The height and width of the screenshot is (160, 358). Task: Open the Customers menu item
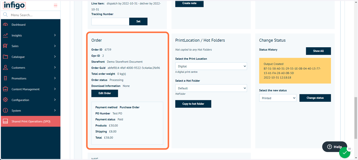coord(31,68)
